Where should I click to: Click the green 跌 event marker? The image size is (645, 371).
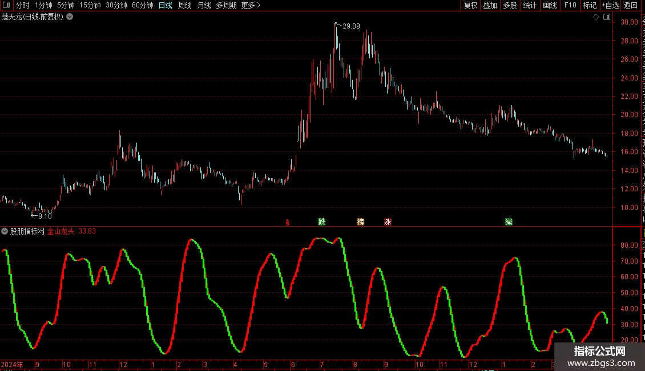[x=322, y=221]
